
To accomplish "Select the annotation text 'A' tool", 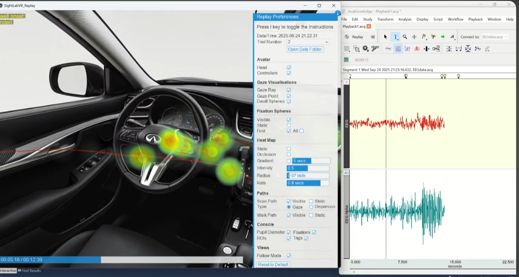I will pos(452,37).
